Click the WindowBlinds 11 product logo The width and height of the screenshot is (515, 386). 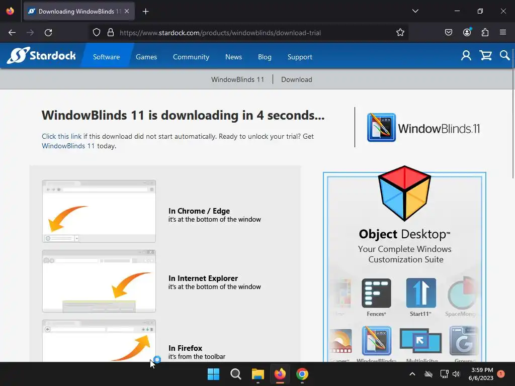pos(423,128)
